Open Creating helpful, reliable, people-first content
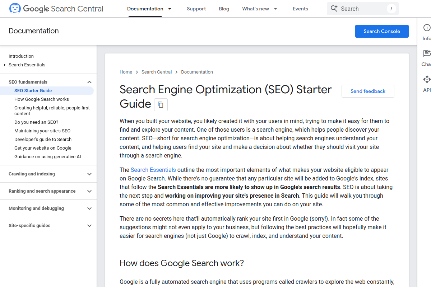The width and height of the screenshot is (431, 287). pos(52,111)
